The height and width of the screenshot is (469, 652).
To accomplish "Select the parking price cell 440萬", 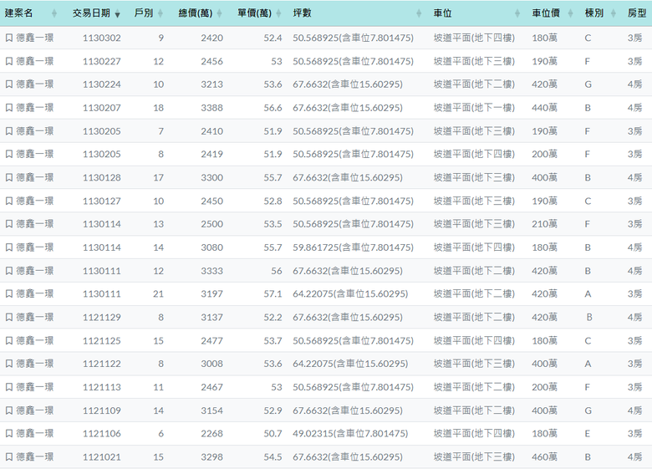I will click(544, 108).
